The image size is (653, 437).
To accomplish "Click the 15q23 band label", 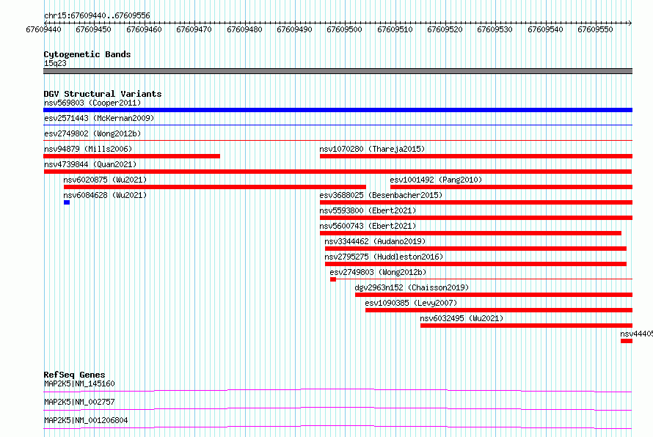I will pyautogui.click(x=55, y=63).
